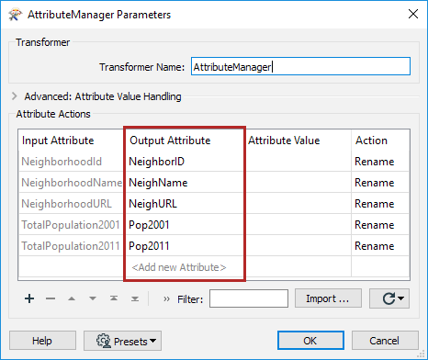Click Rename action in NeighborhoodName row
The image size is (428, 360).
click(380, 183)
